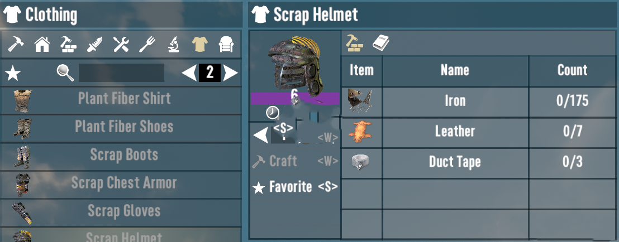619x242 pixels.
Task: Select the hammer Basics category icon
Action: (x=16, y=45)
